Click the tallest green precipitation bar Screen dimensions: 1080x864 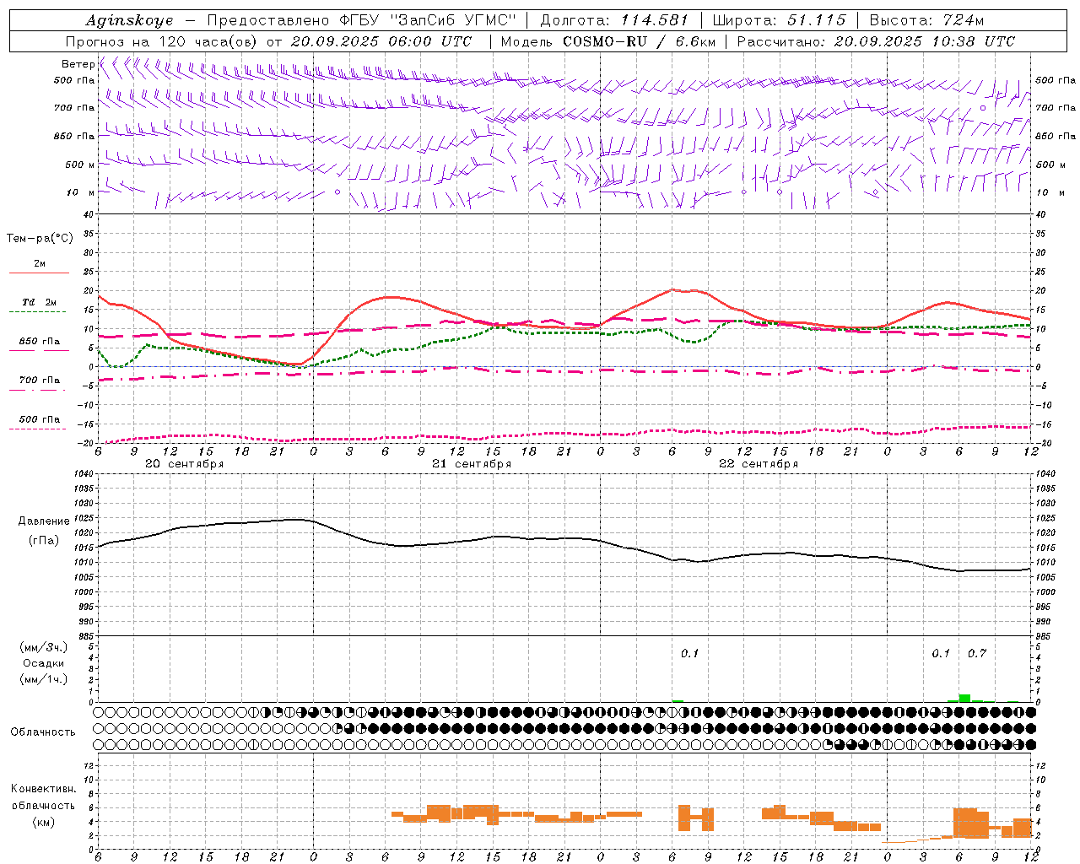point(965,698)
